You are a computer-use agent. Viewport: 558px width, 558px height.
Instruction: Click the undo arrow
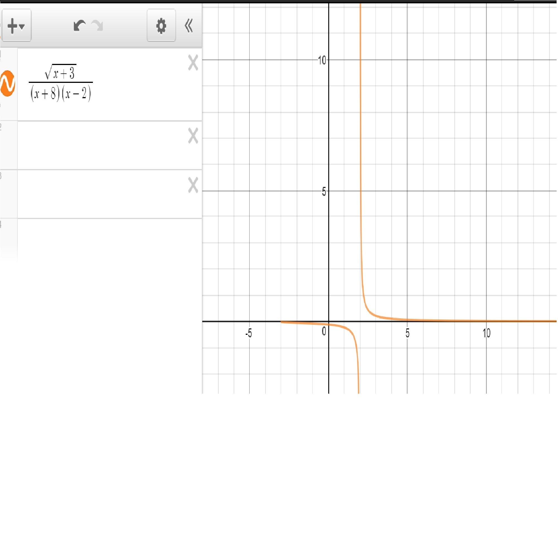(x=79, y=25)
